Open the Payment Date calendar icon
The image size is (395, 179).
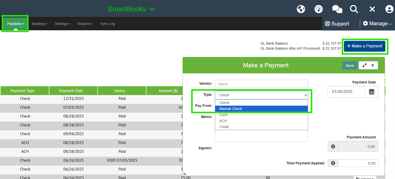pos(371,92)
